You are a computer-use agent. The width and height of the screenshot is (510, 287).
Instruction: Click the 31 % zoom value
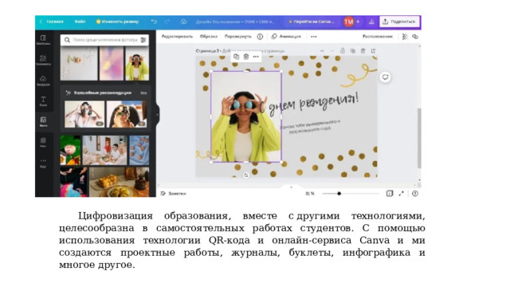pyautogui.click(x=310, y=193)
